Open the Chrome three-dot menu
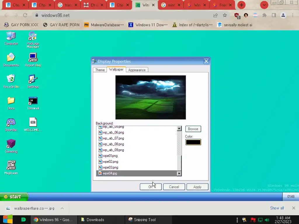This screenshot has height=224, width=299. [293, 15]
